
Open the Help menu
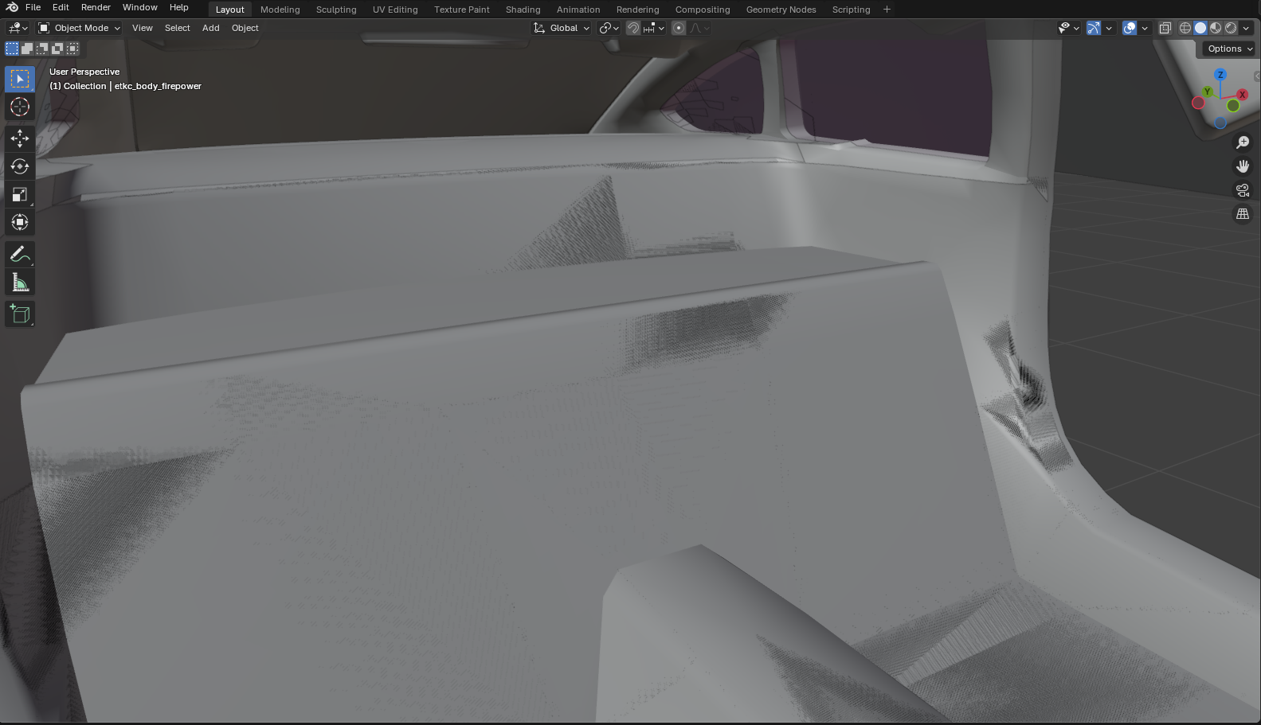pos(179,7)
